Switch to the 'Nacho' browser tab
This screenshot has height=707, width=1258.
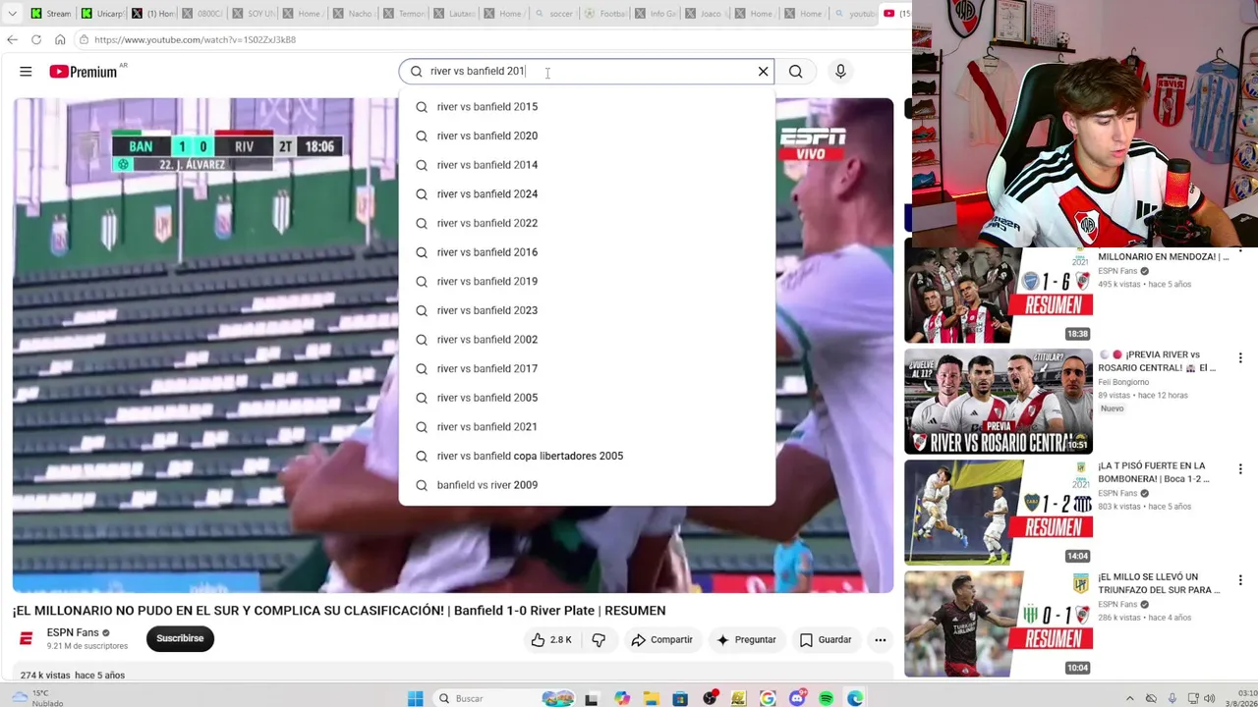354,14
